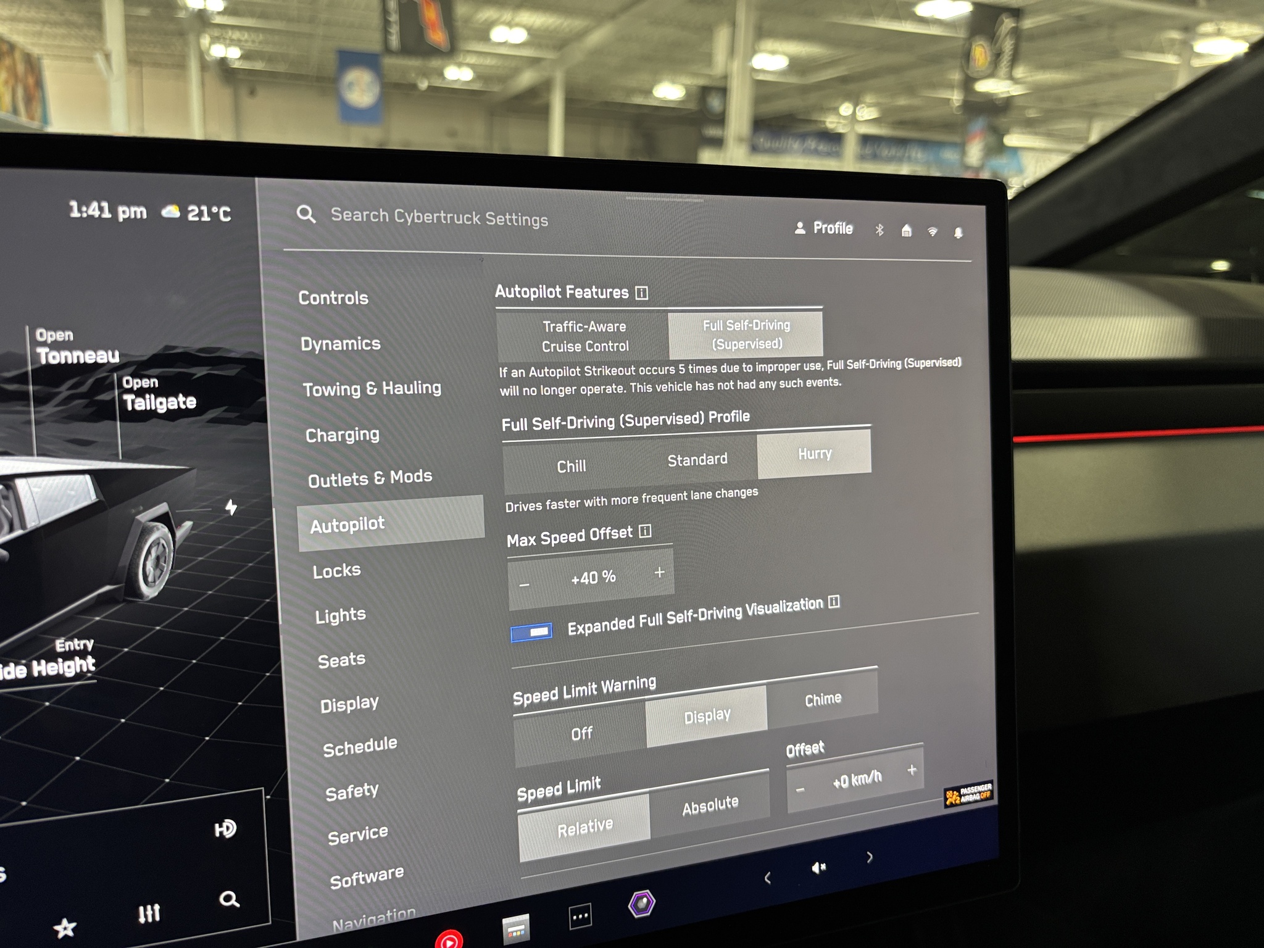1264x948 pixels.
Task: Choose Traffic-Aware Cruise Control option
Action: 584,336
